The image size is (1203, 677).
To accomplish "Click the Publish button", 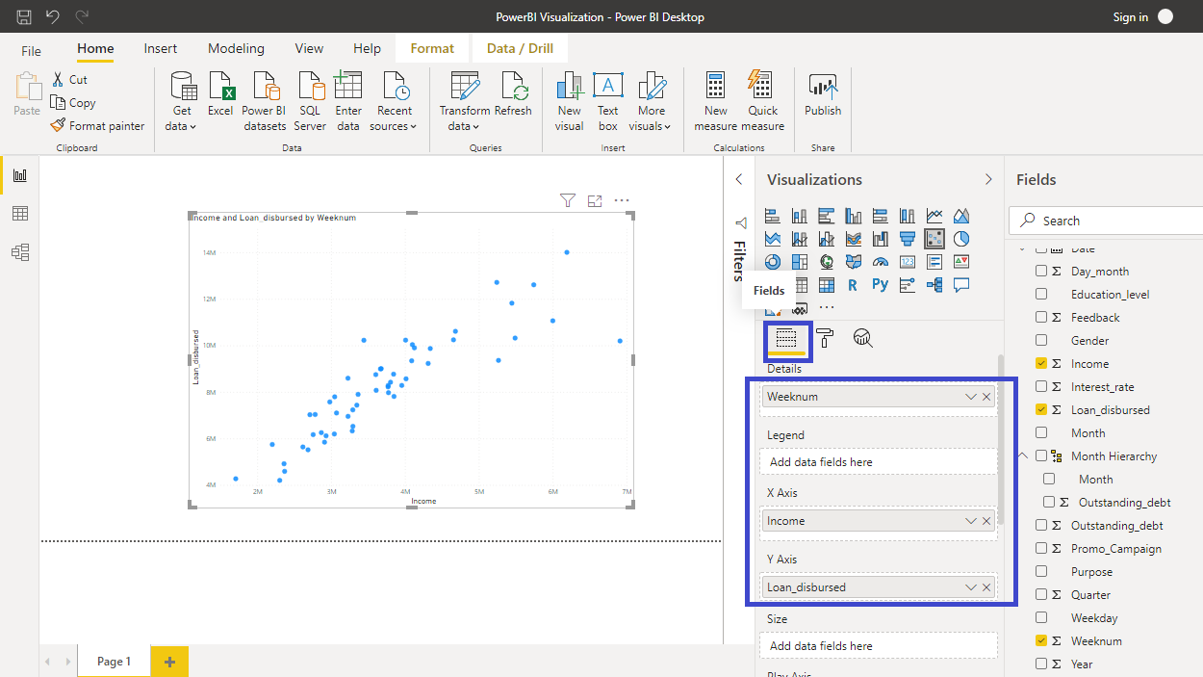I will click(823, 94).
